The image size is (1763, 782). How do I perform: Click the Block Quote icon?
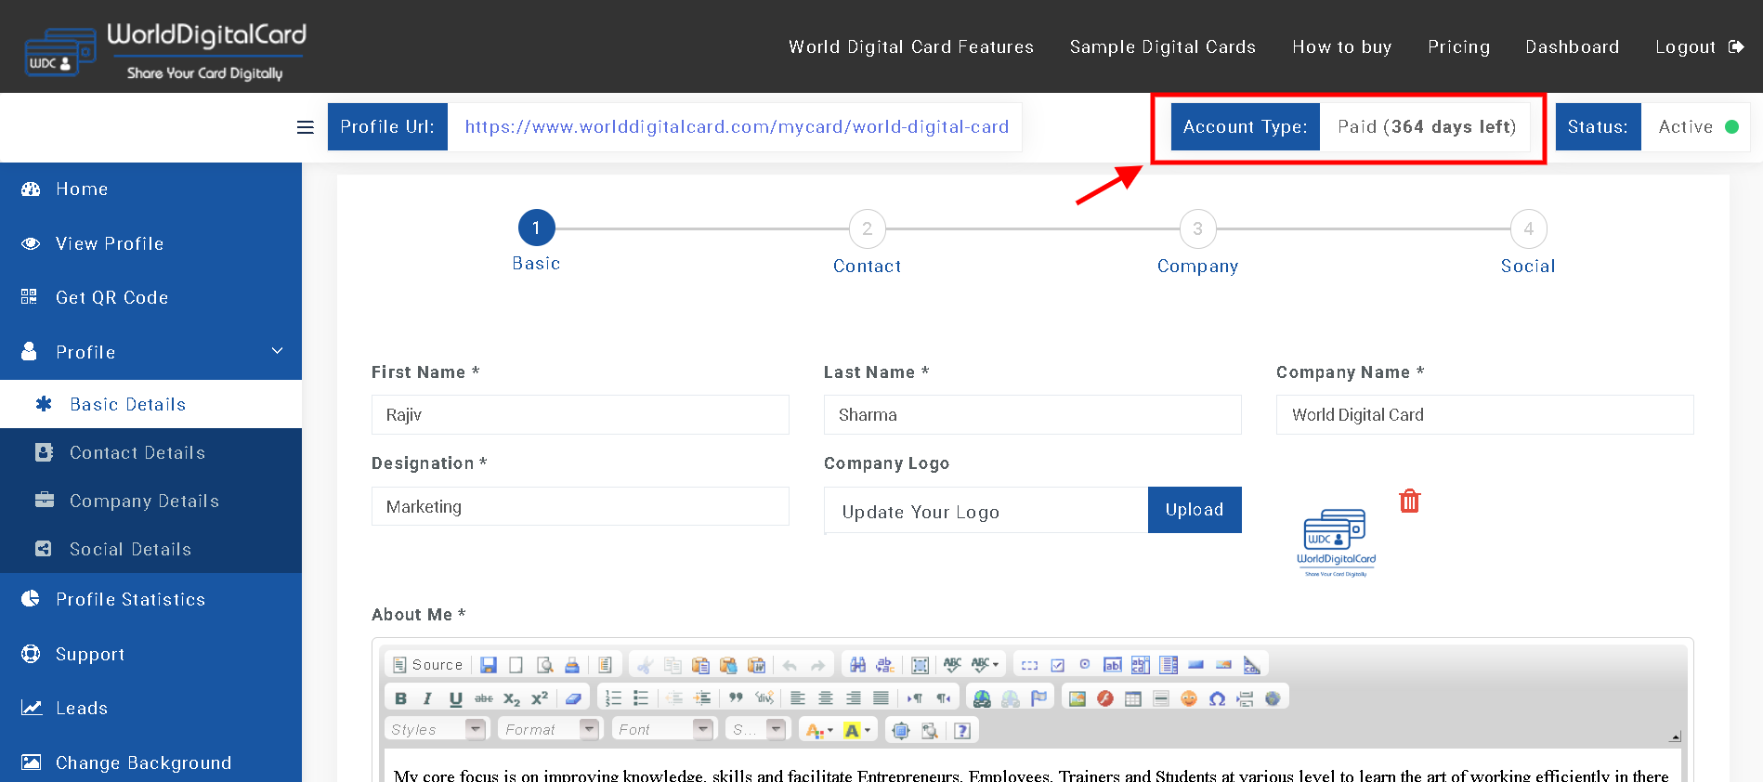736,697
